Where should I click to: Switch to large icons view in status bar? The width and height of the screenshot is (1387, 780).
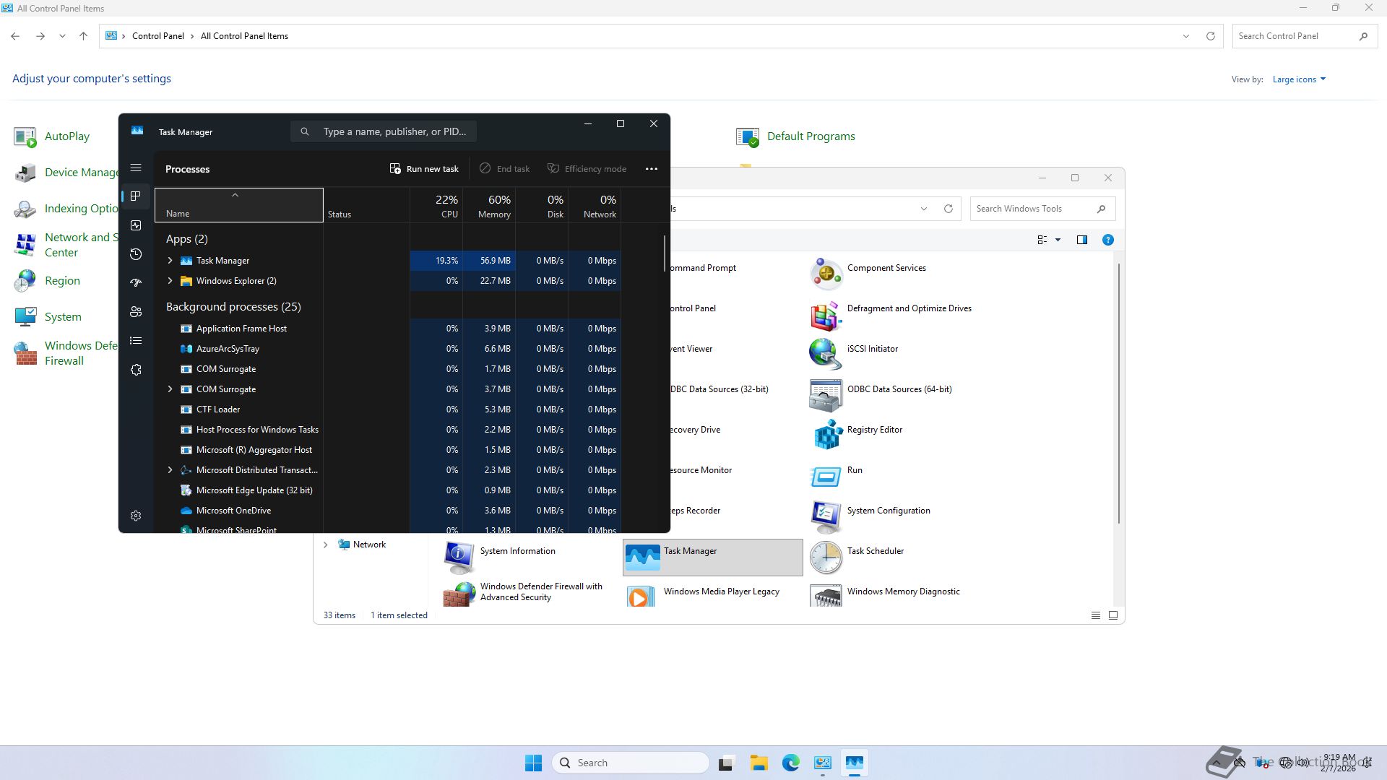1112,615
